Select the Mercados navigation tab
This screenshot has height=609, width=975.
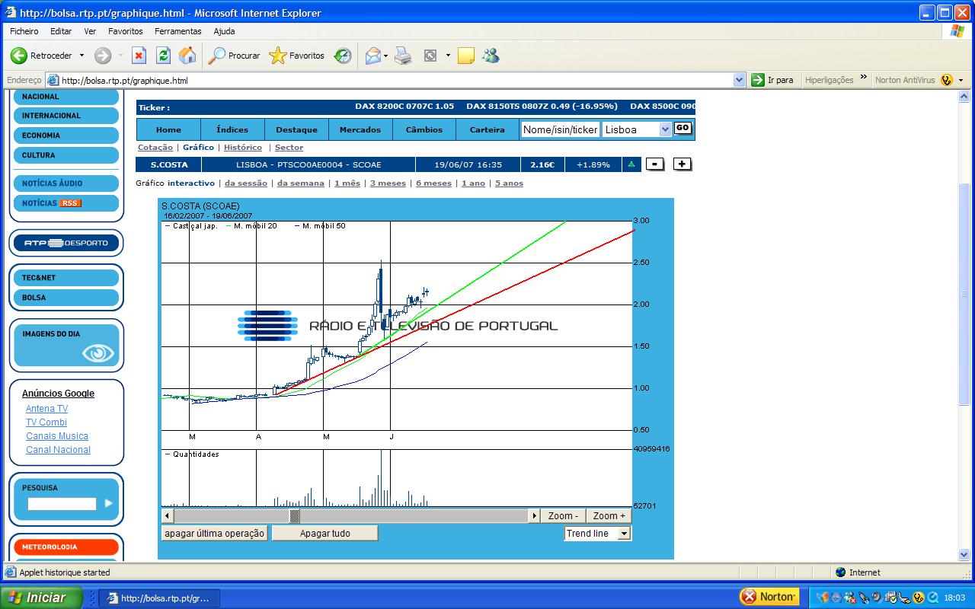[x=360, y=129]
